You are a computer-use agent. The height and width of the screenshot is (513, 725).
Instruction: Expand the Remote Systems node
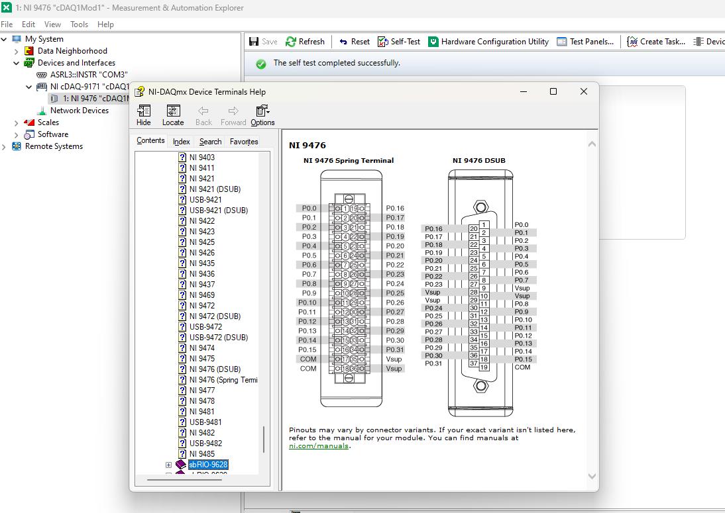click(4, 147)
